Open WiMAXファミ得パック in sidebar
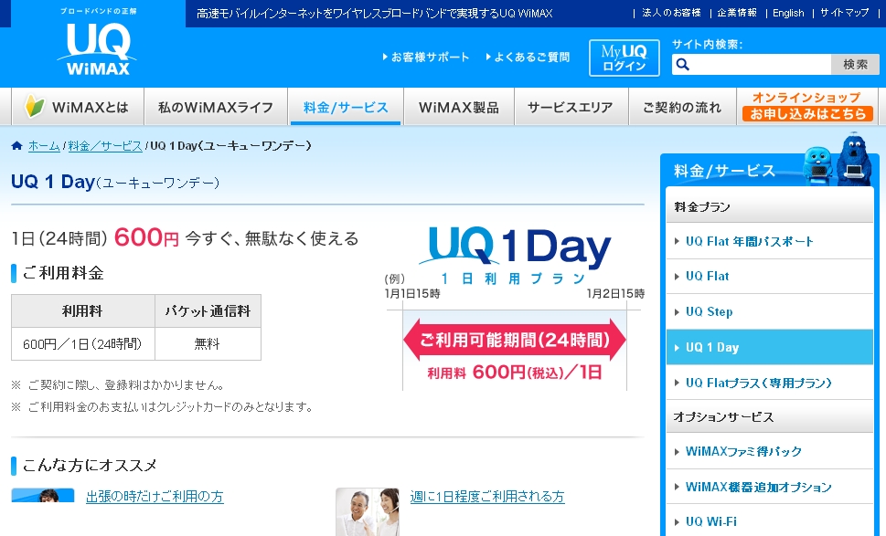This screenshot has width=886, height=536. [x=770, y=451]
